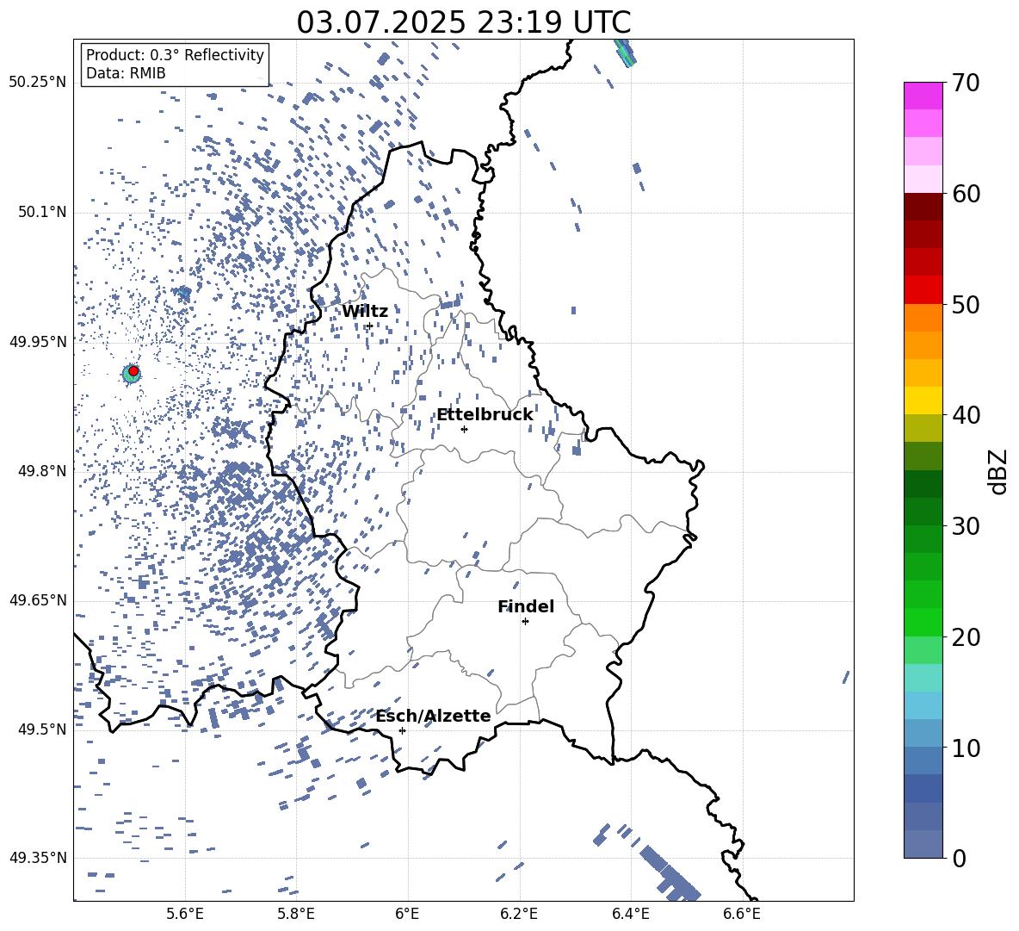This screenshot has width=1019, height=931.
Task: Click the 50.1°N latitude label
Action: (41, 212)
